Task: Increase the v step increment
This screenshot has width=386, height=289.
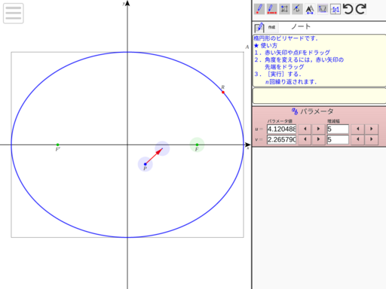Action: [x=372, y=139]
